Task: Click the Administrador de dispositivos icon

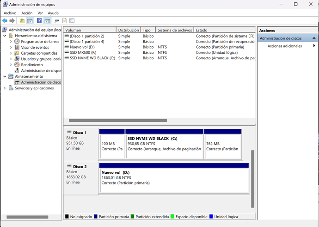Action: point(17,70)
